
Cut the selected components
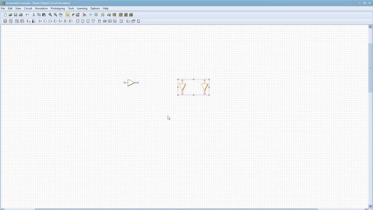(34, 15)
